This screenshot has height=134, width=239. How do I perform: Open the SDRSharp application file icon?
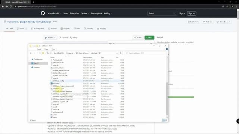(x=52, y=83)
